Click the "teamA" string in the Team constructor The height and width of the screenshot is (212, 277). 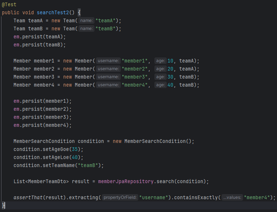tap(105, 21)
